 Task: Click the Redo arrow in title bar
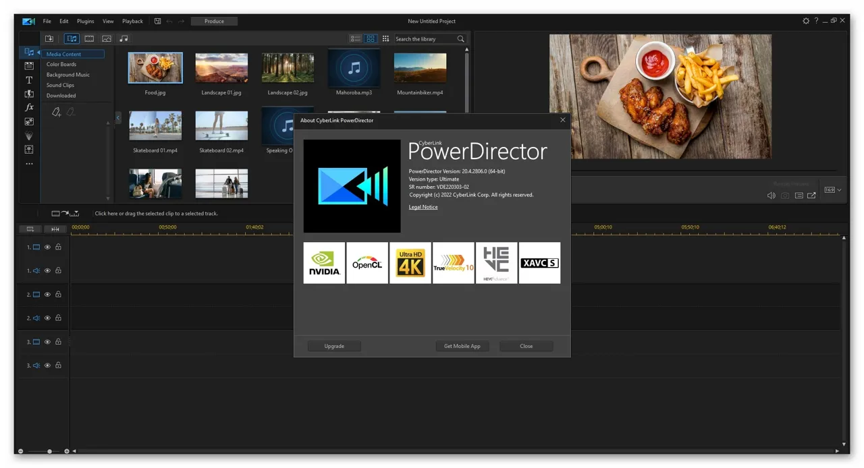[181, 21]
